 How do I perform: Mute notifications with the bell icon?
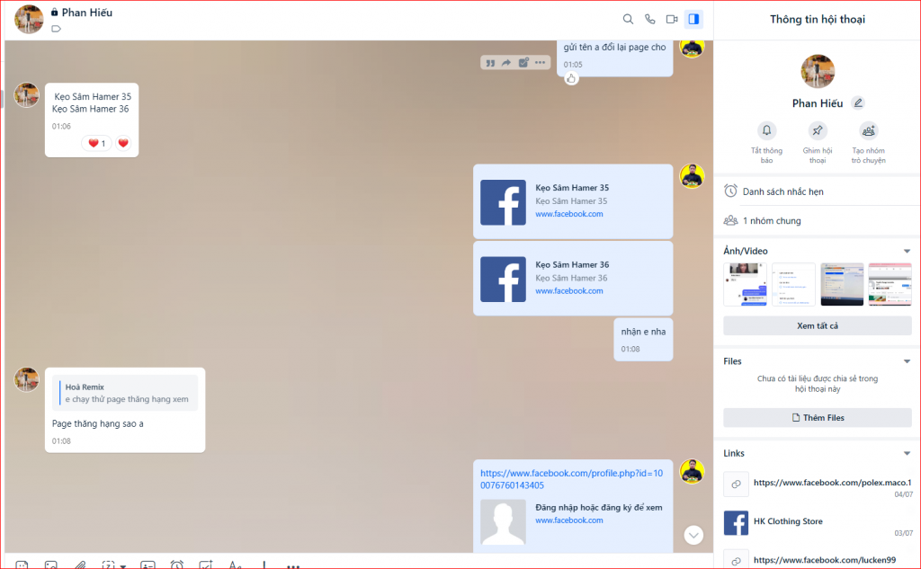coord(766,131)
